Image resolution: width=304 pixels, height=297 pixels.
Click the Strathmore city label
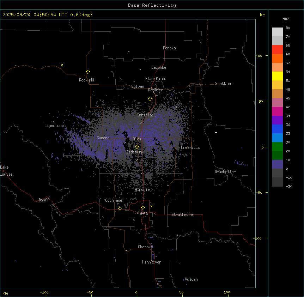tap(182, 214)
